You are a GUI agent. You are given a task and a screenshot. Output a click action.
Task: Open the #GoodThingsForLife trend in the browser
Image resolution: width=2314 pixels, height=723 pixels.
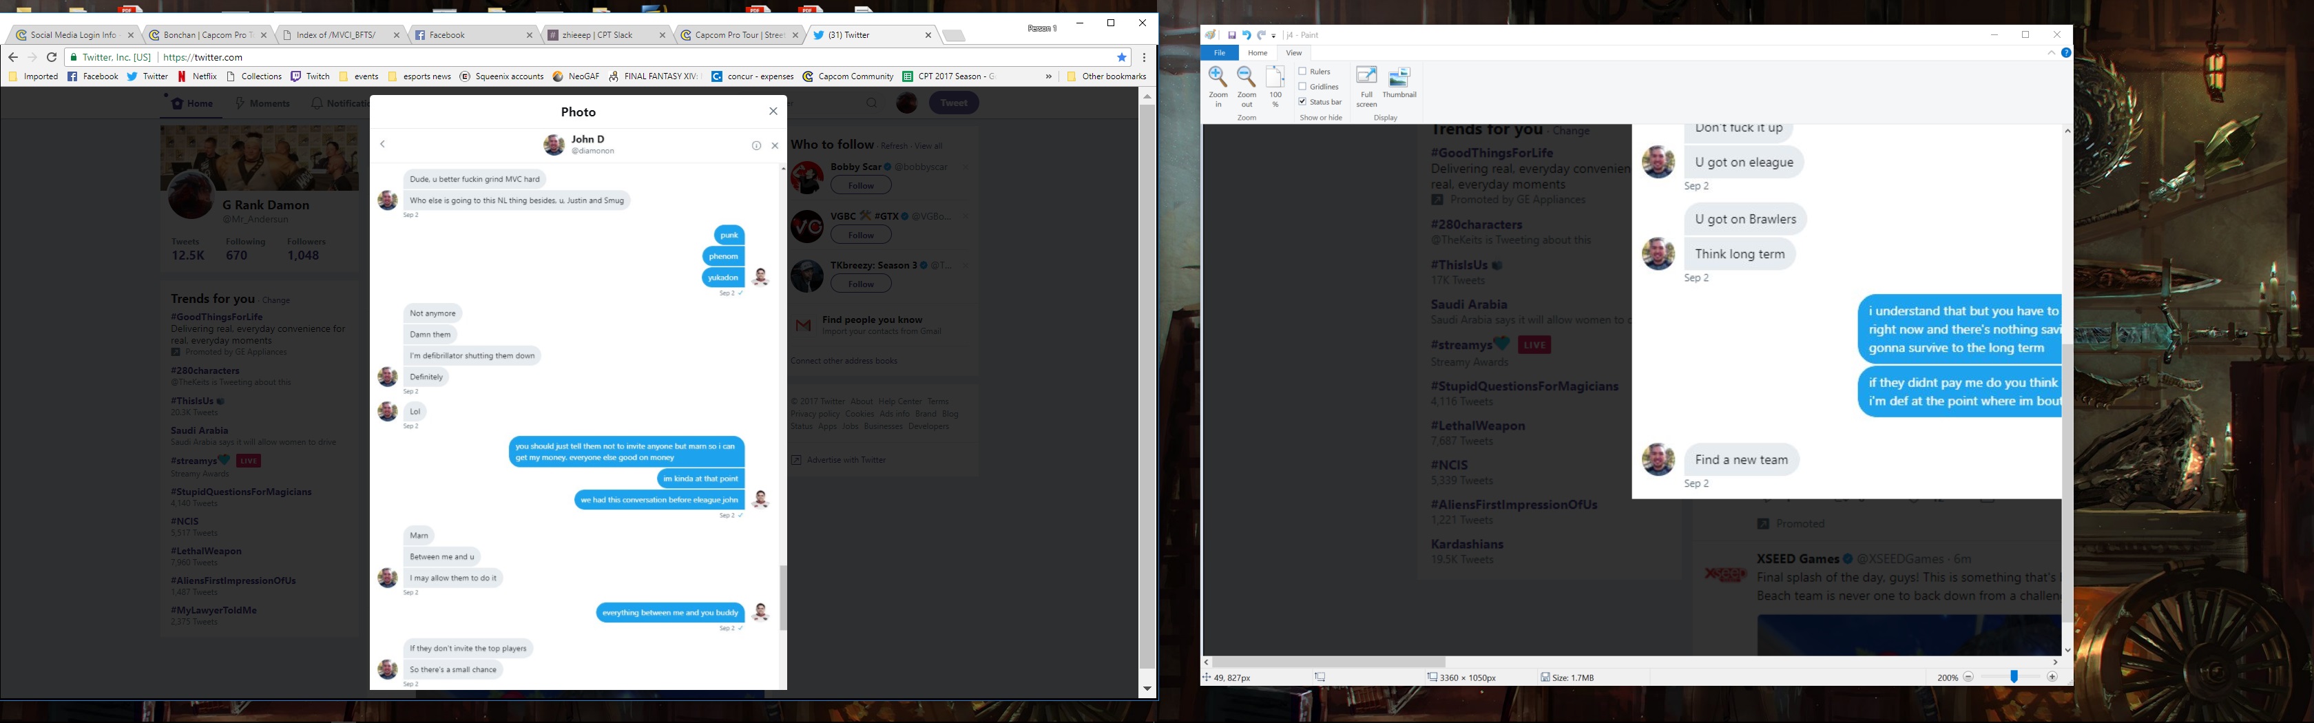click(x=216, y=317)
